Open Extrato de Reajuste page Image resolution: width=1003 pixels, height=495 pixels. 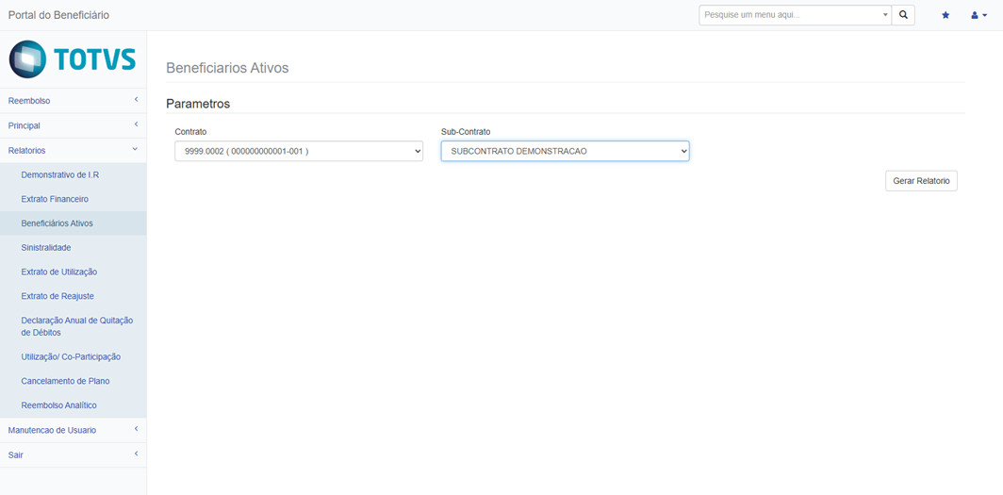click(58, 296)
